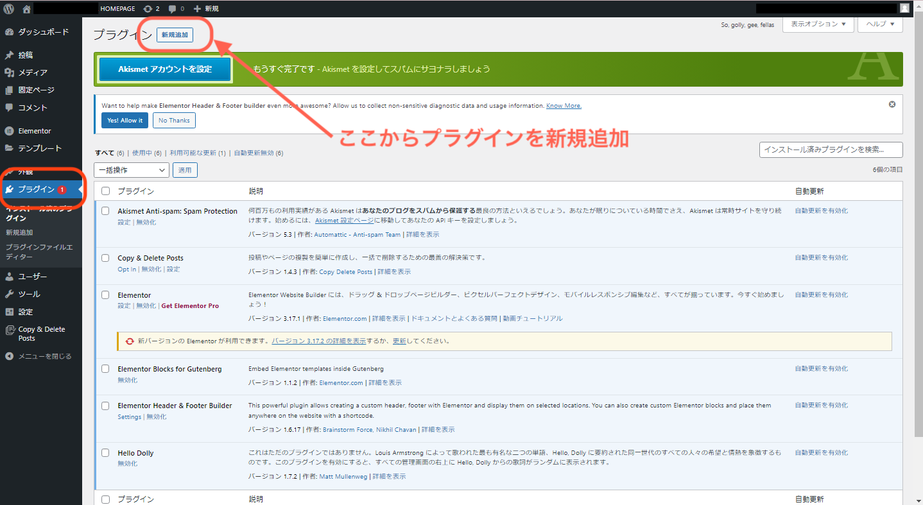Open the 一括操作 bulk actions dropdown
The width and height of the screenshot is (923, 505).
[x=131, y=169]
